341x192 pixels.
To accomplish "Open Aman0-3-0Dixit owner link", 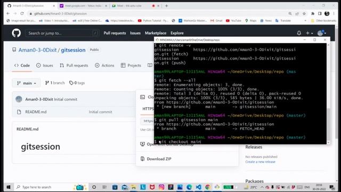I will pyautogui.click(x=37, y=50).
